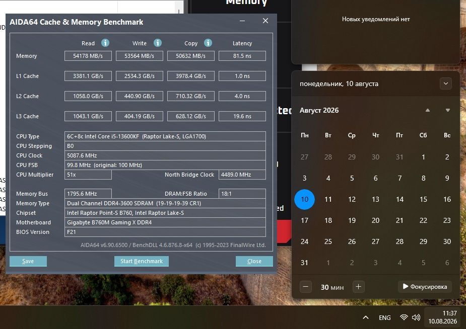Click Chipset Intel Raptor Point-S field
466x329 pixels.
165,213
